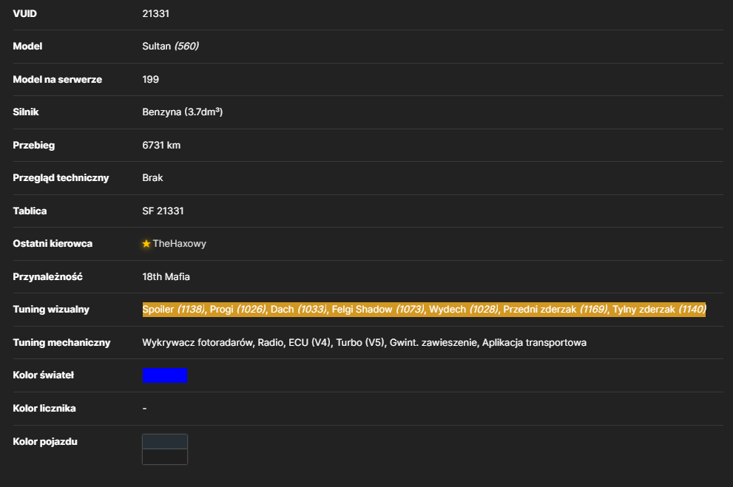Open the TheHaxowy driver profile link
733x487 pixels.
pos(180,244)
